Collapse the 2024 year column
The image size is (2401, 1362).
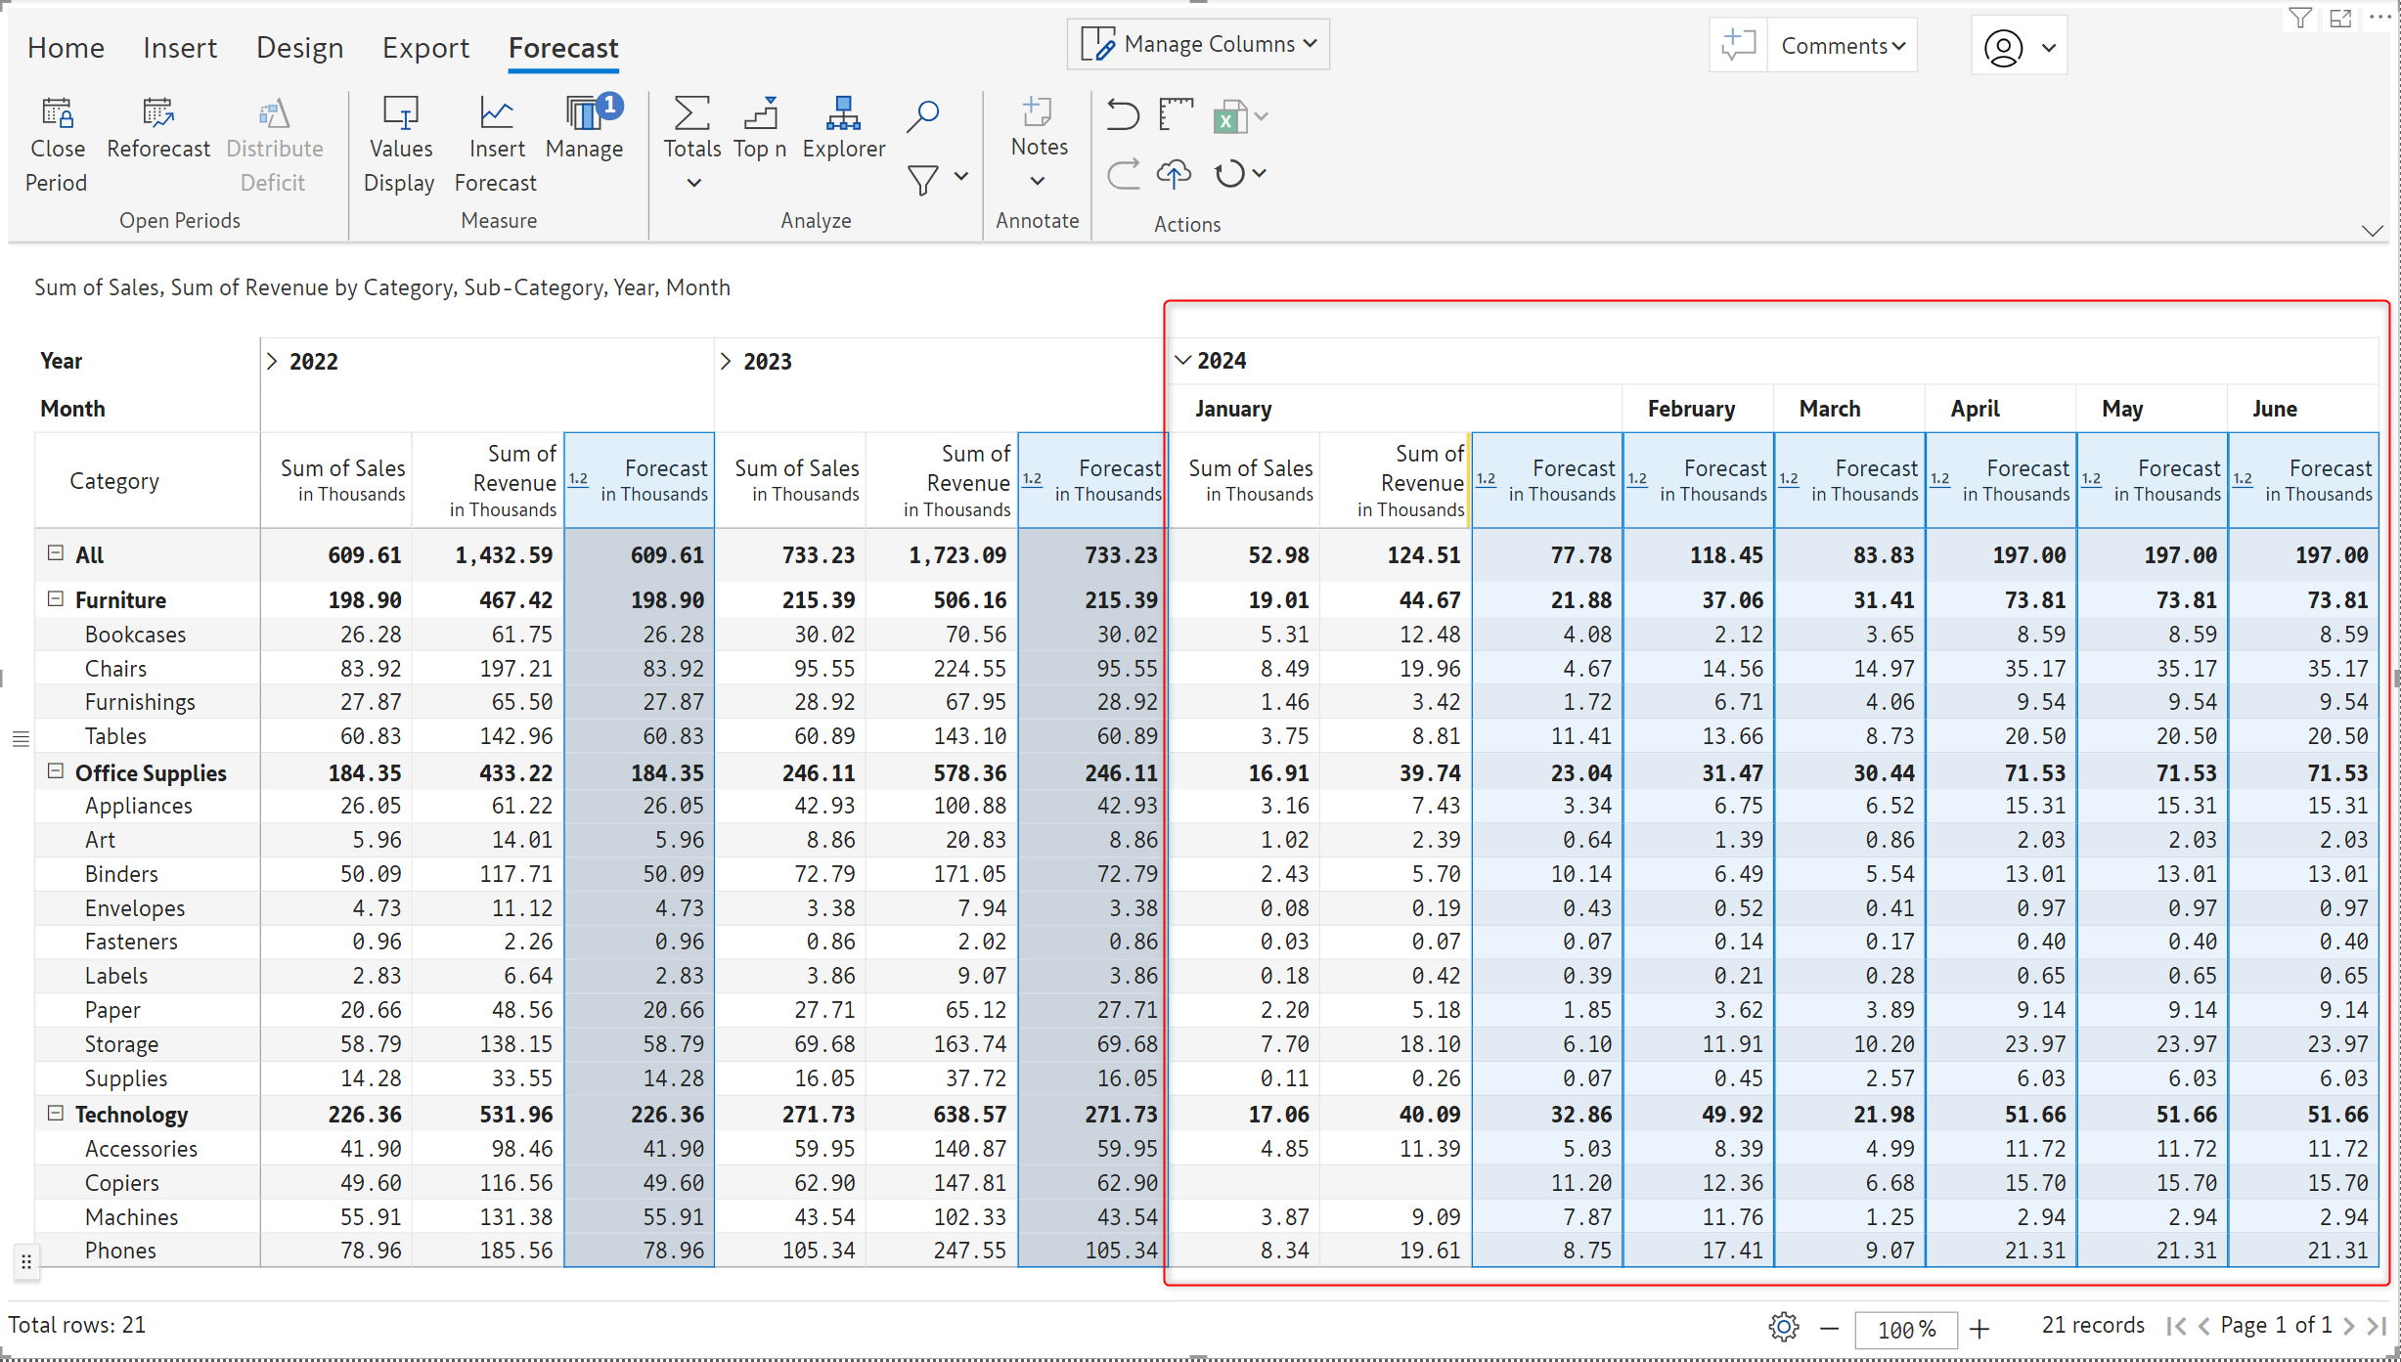[x=1181, y=360]
